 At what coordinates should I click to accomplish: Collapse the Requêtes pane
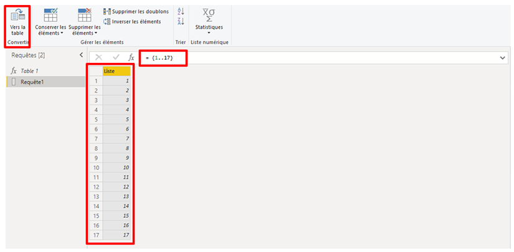tap(80, 55)
